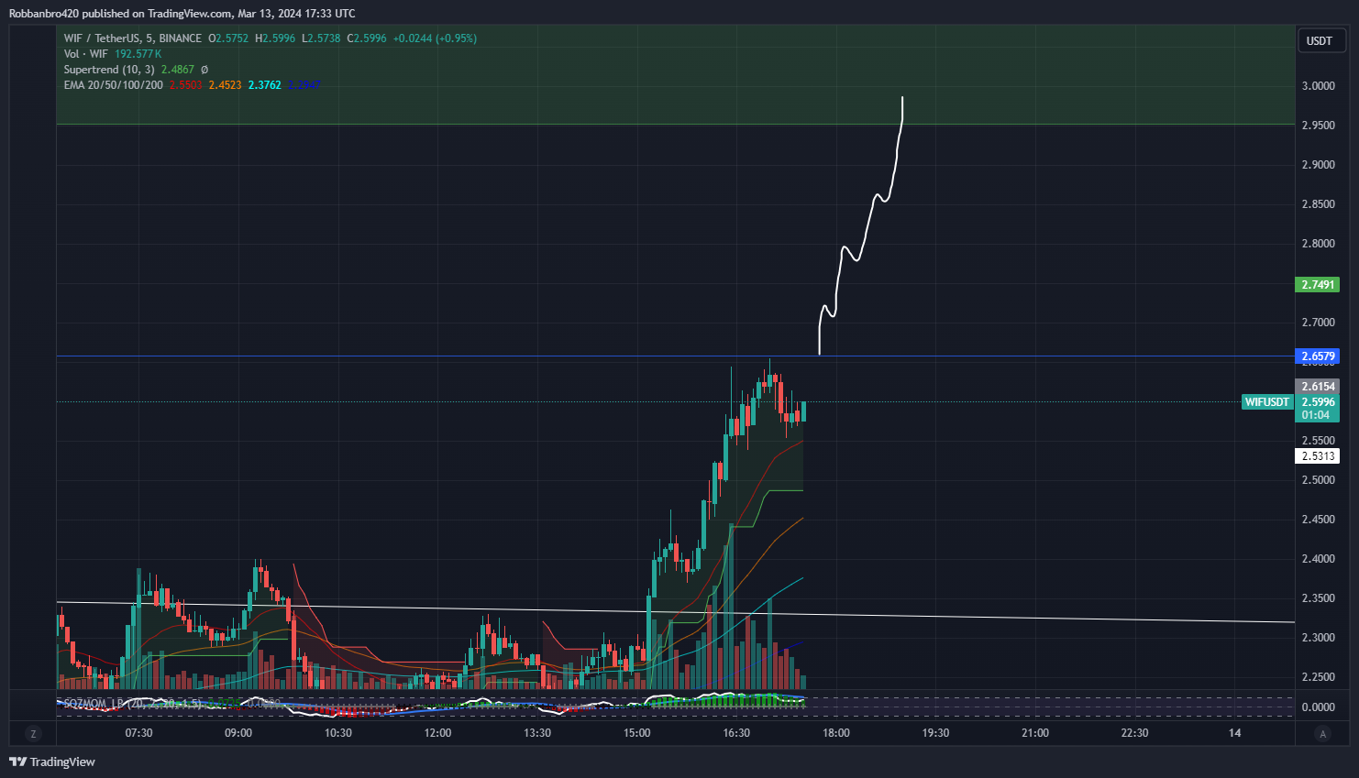Click the Supertrend value 2.4867
Screen dimensions: 1359x778
(x=178, y=70)
